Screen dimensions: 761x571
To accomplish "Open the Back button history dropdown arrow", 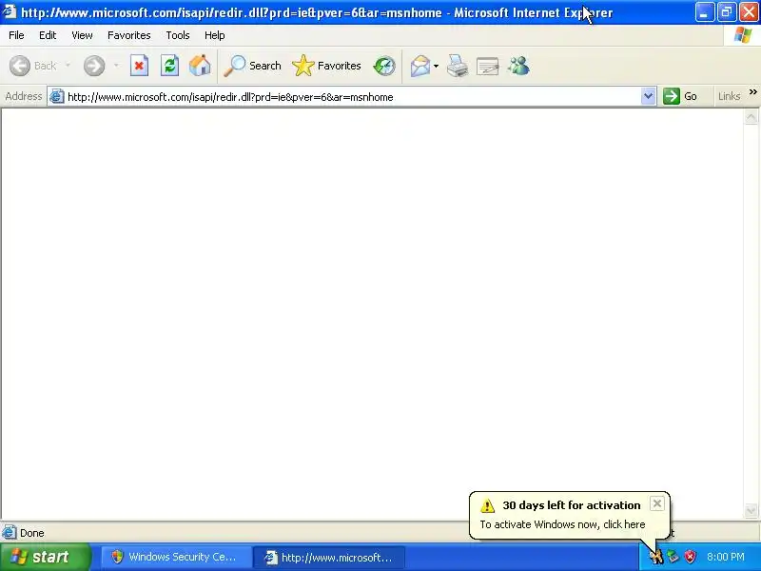I will pyautogui.click(x=68, y=66).
